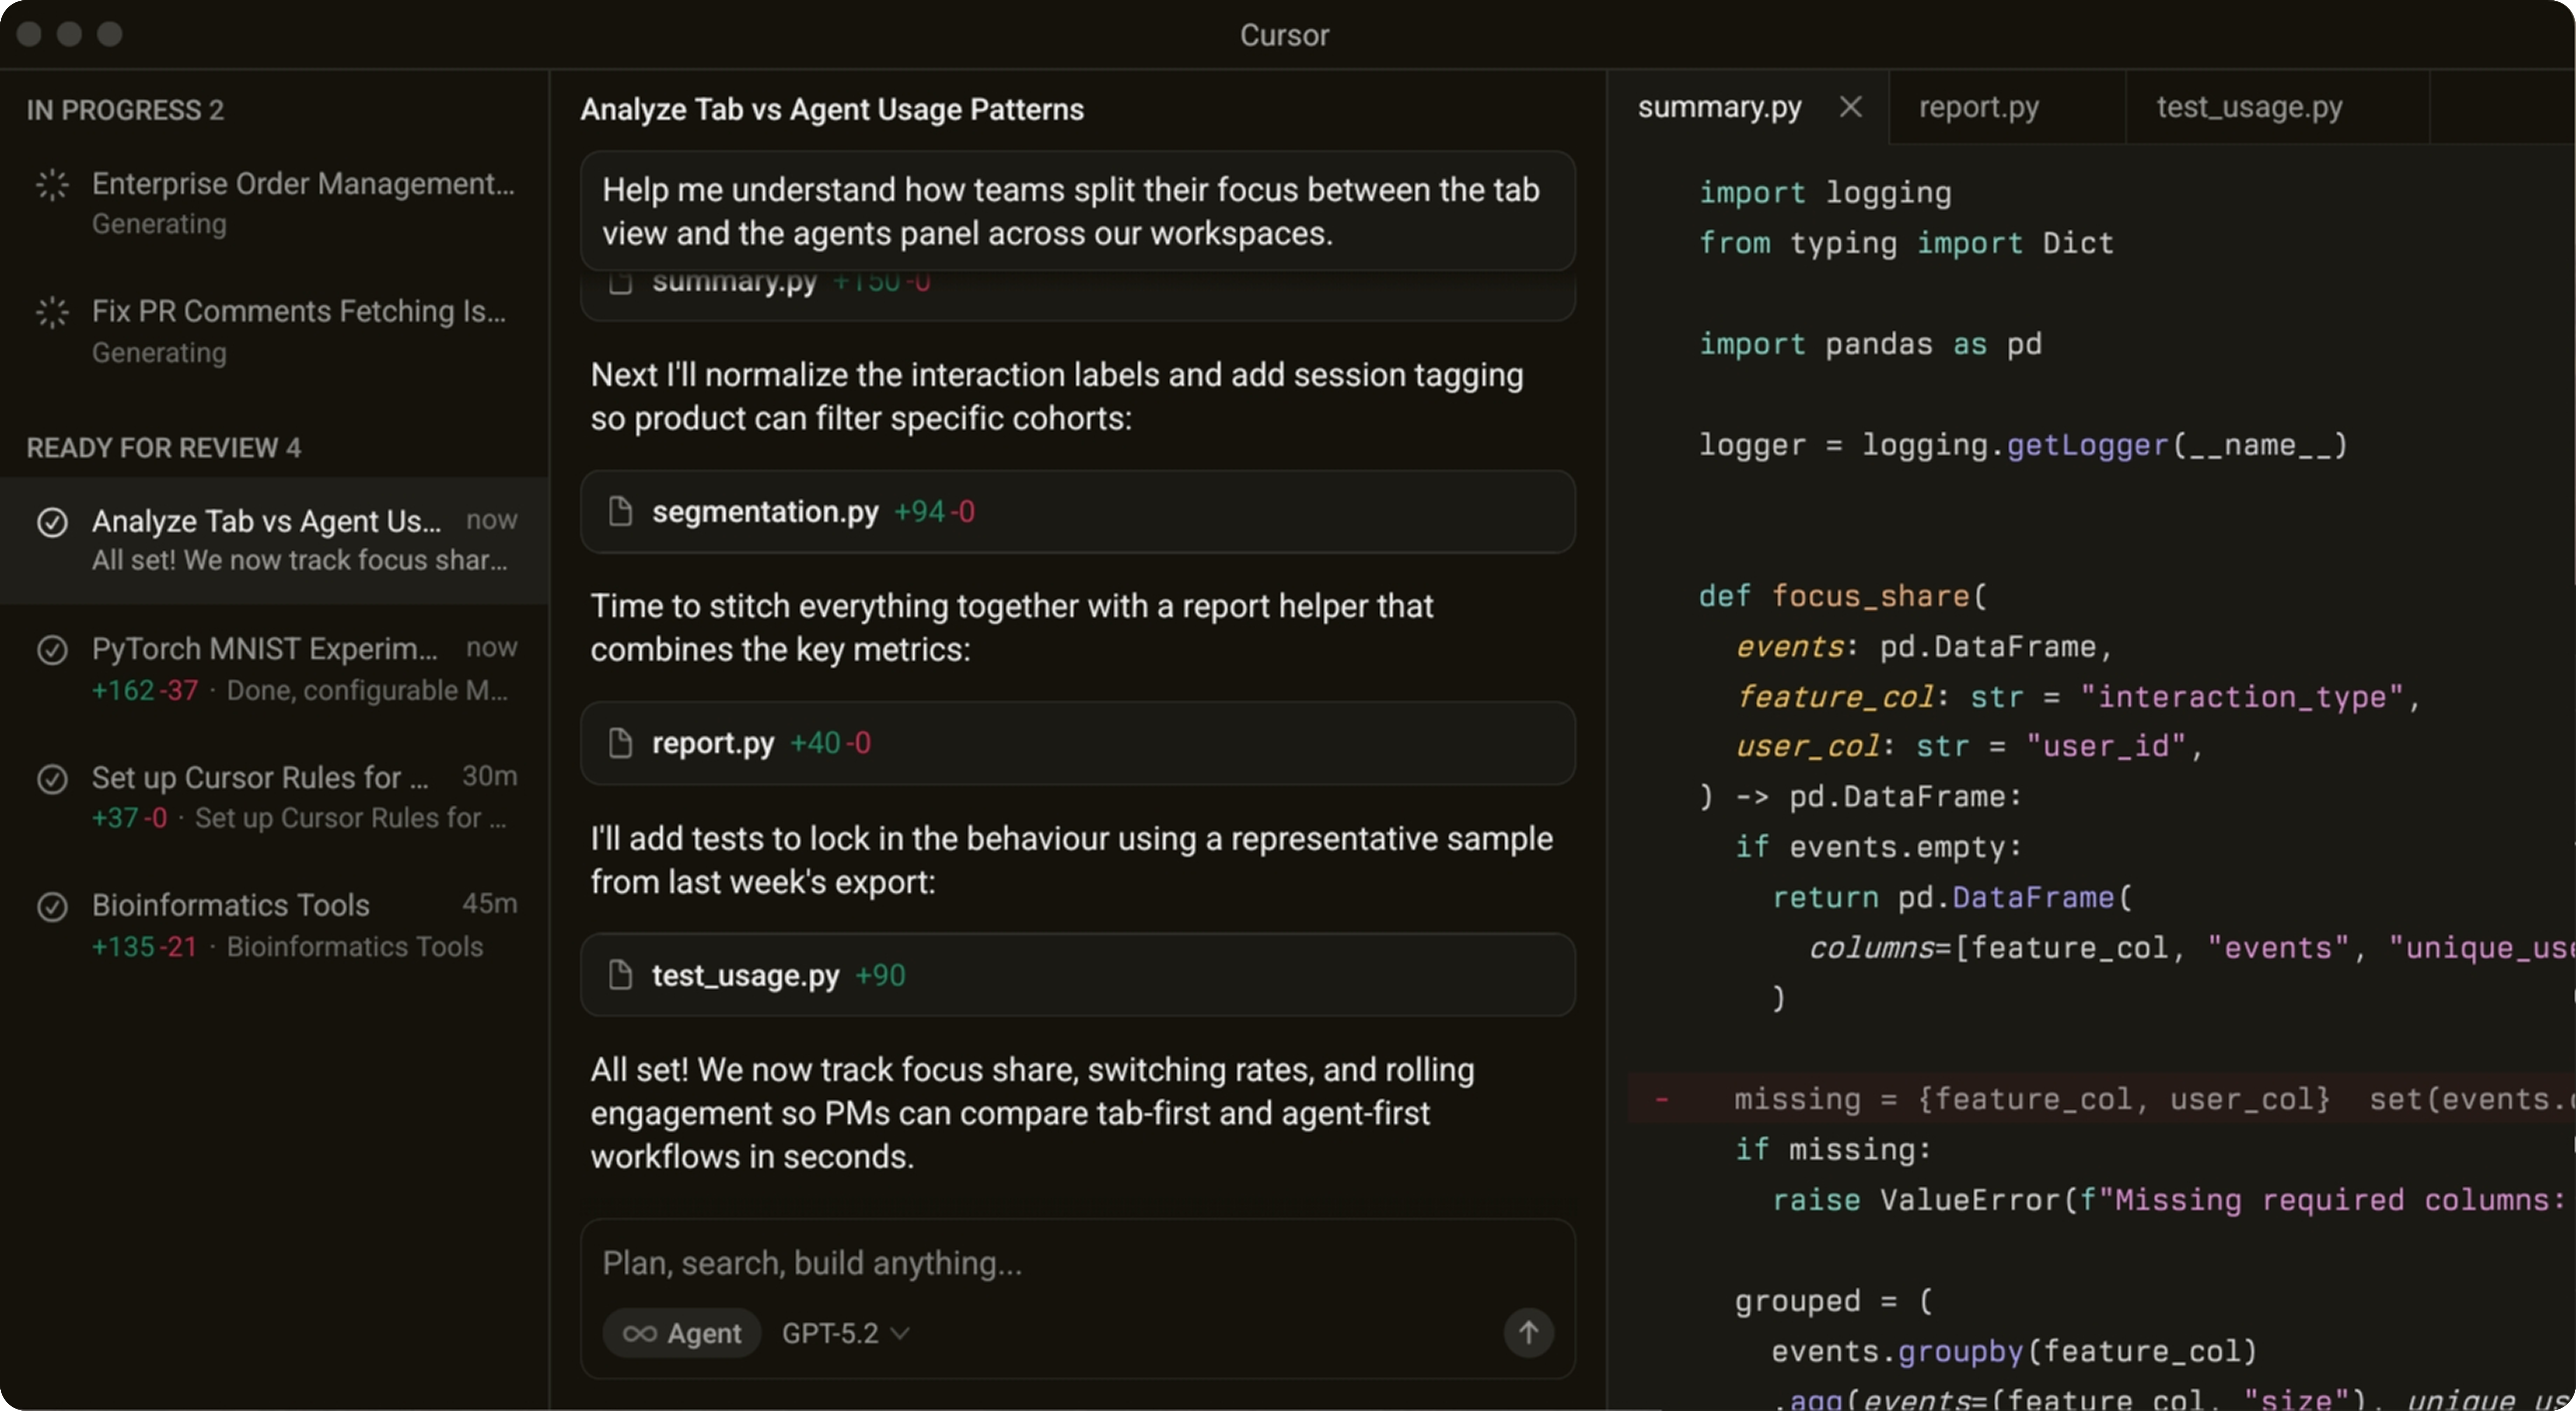
Task: Close the summary.py tab
Action: [x=1850, y=107]
